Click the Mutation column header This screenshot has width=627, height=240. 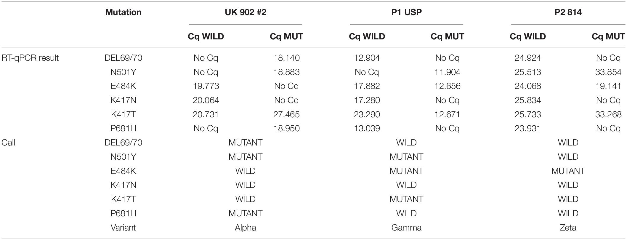123,12
